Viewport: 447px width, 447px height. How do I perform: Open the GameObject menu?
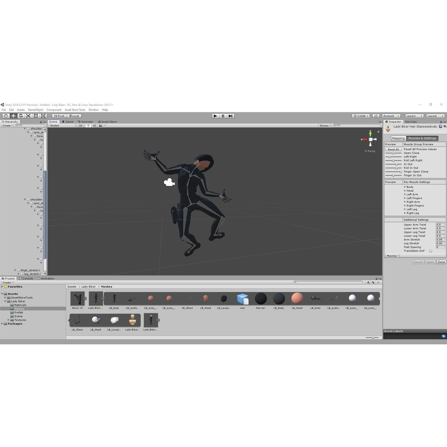pos(36,110)
